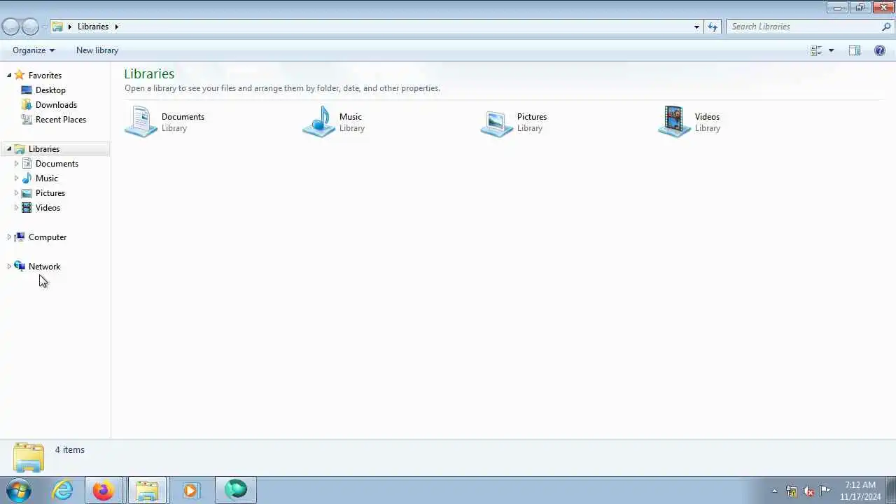Click the Search Libraries input field
The image size is (896, 504).
(x=805, y=27)
